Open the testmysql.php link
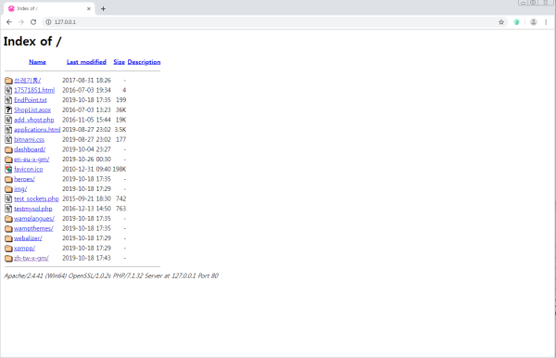This screenshot has width=556, height=358. (x=33, y=209)
